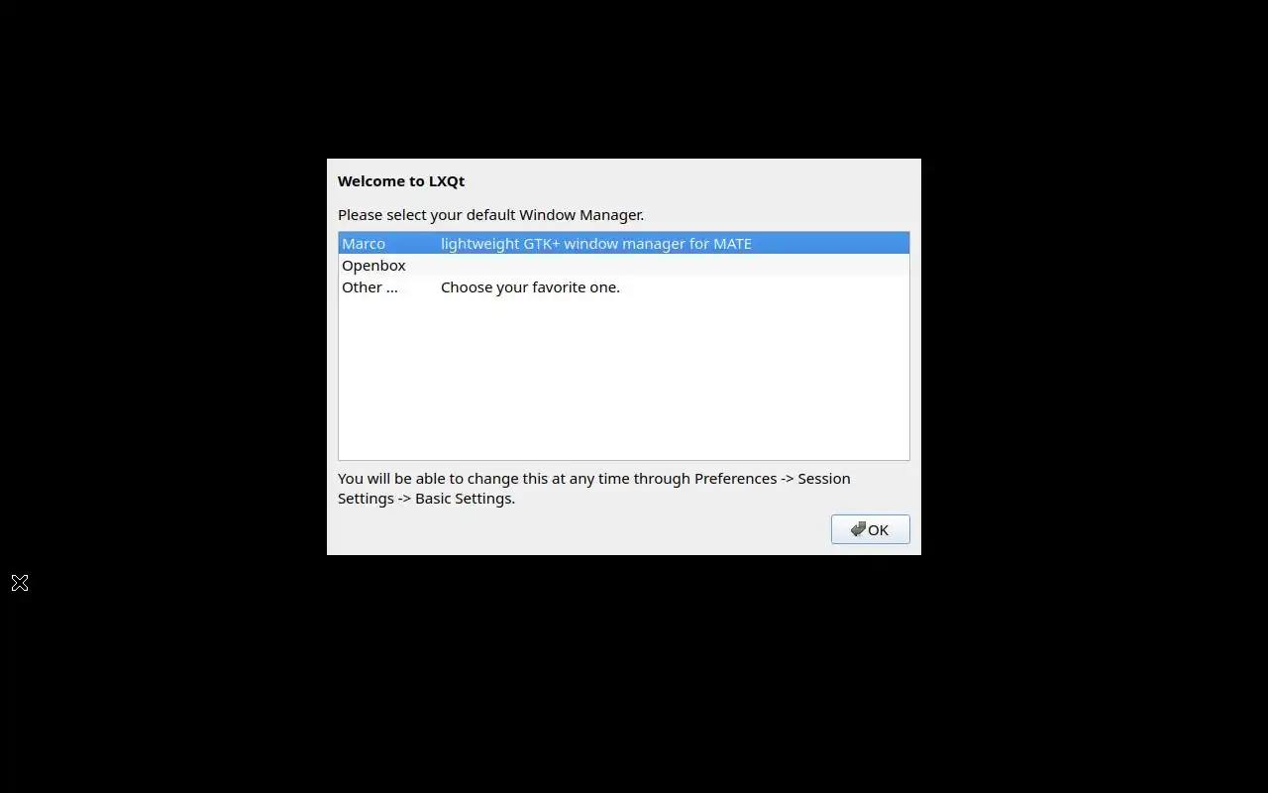Click "lightweight GTK+ window manager for MATE" description

[x=595, y=243]
